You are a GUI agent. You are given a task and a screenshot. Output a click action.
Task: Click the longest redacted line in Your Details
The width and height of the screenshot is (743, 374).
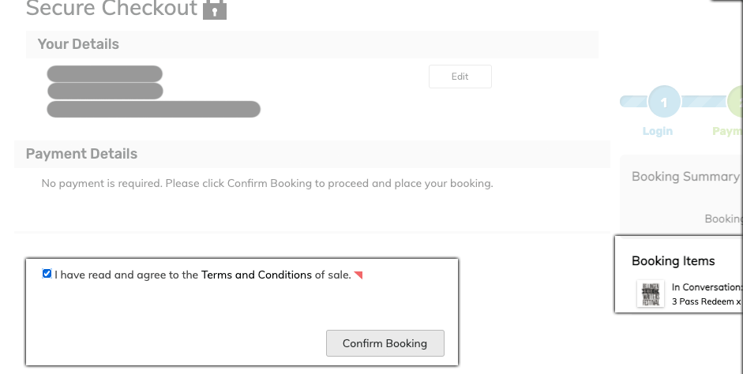[x=154, y=109]
